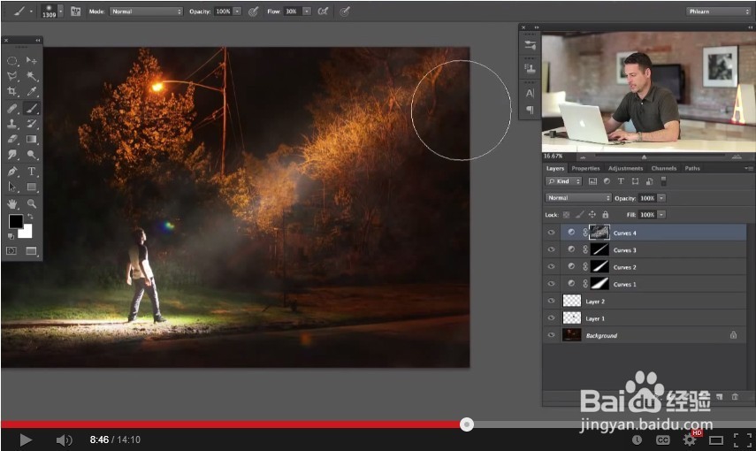Screen dimensions: 756x451
Task: Open the brush Mode dropdown
Action: coord(146,11)
